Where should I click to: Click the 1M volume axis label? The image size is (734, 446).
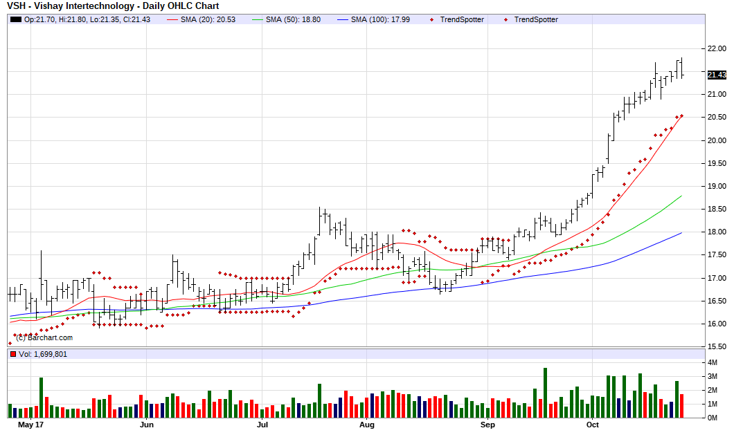tap(713, 404)
